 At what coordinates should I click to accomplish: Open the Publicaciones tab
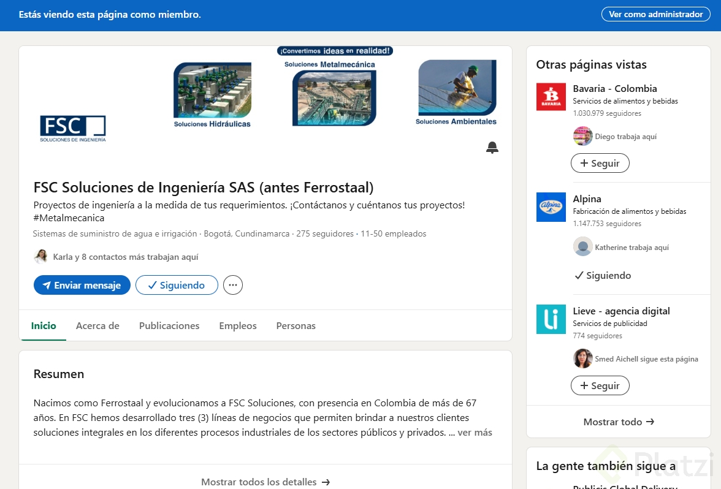[169, 325]
